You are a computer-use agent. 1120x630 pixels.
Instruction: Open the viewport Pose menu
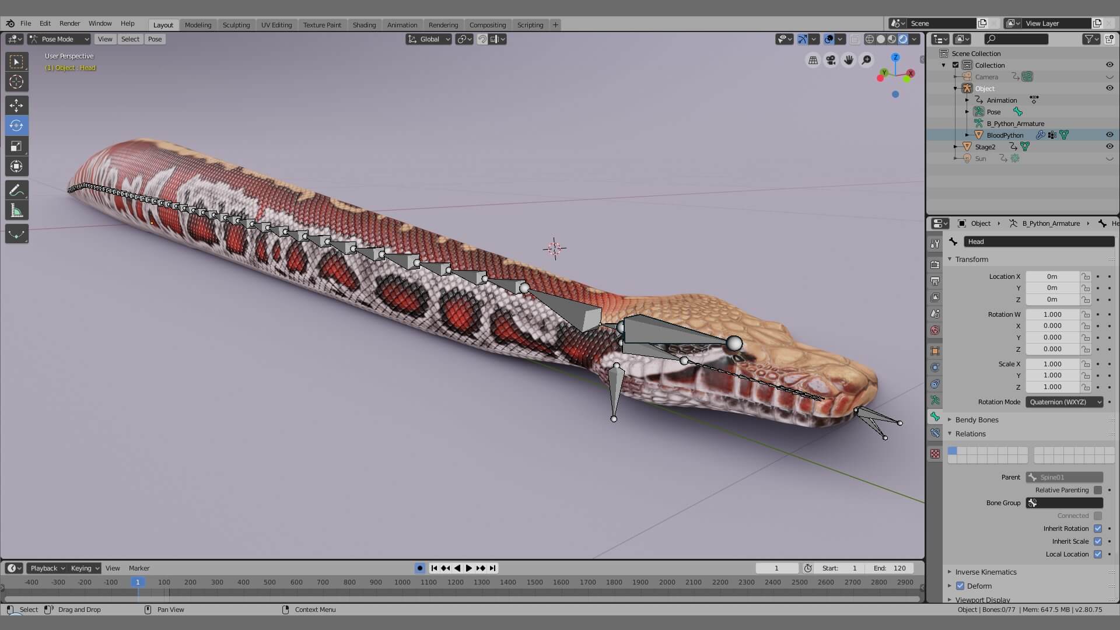155,39
